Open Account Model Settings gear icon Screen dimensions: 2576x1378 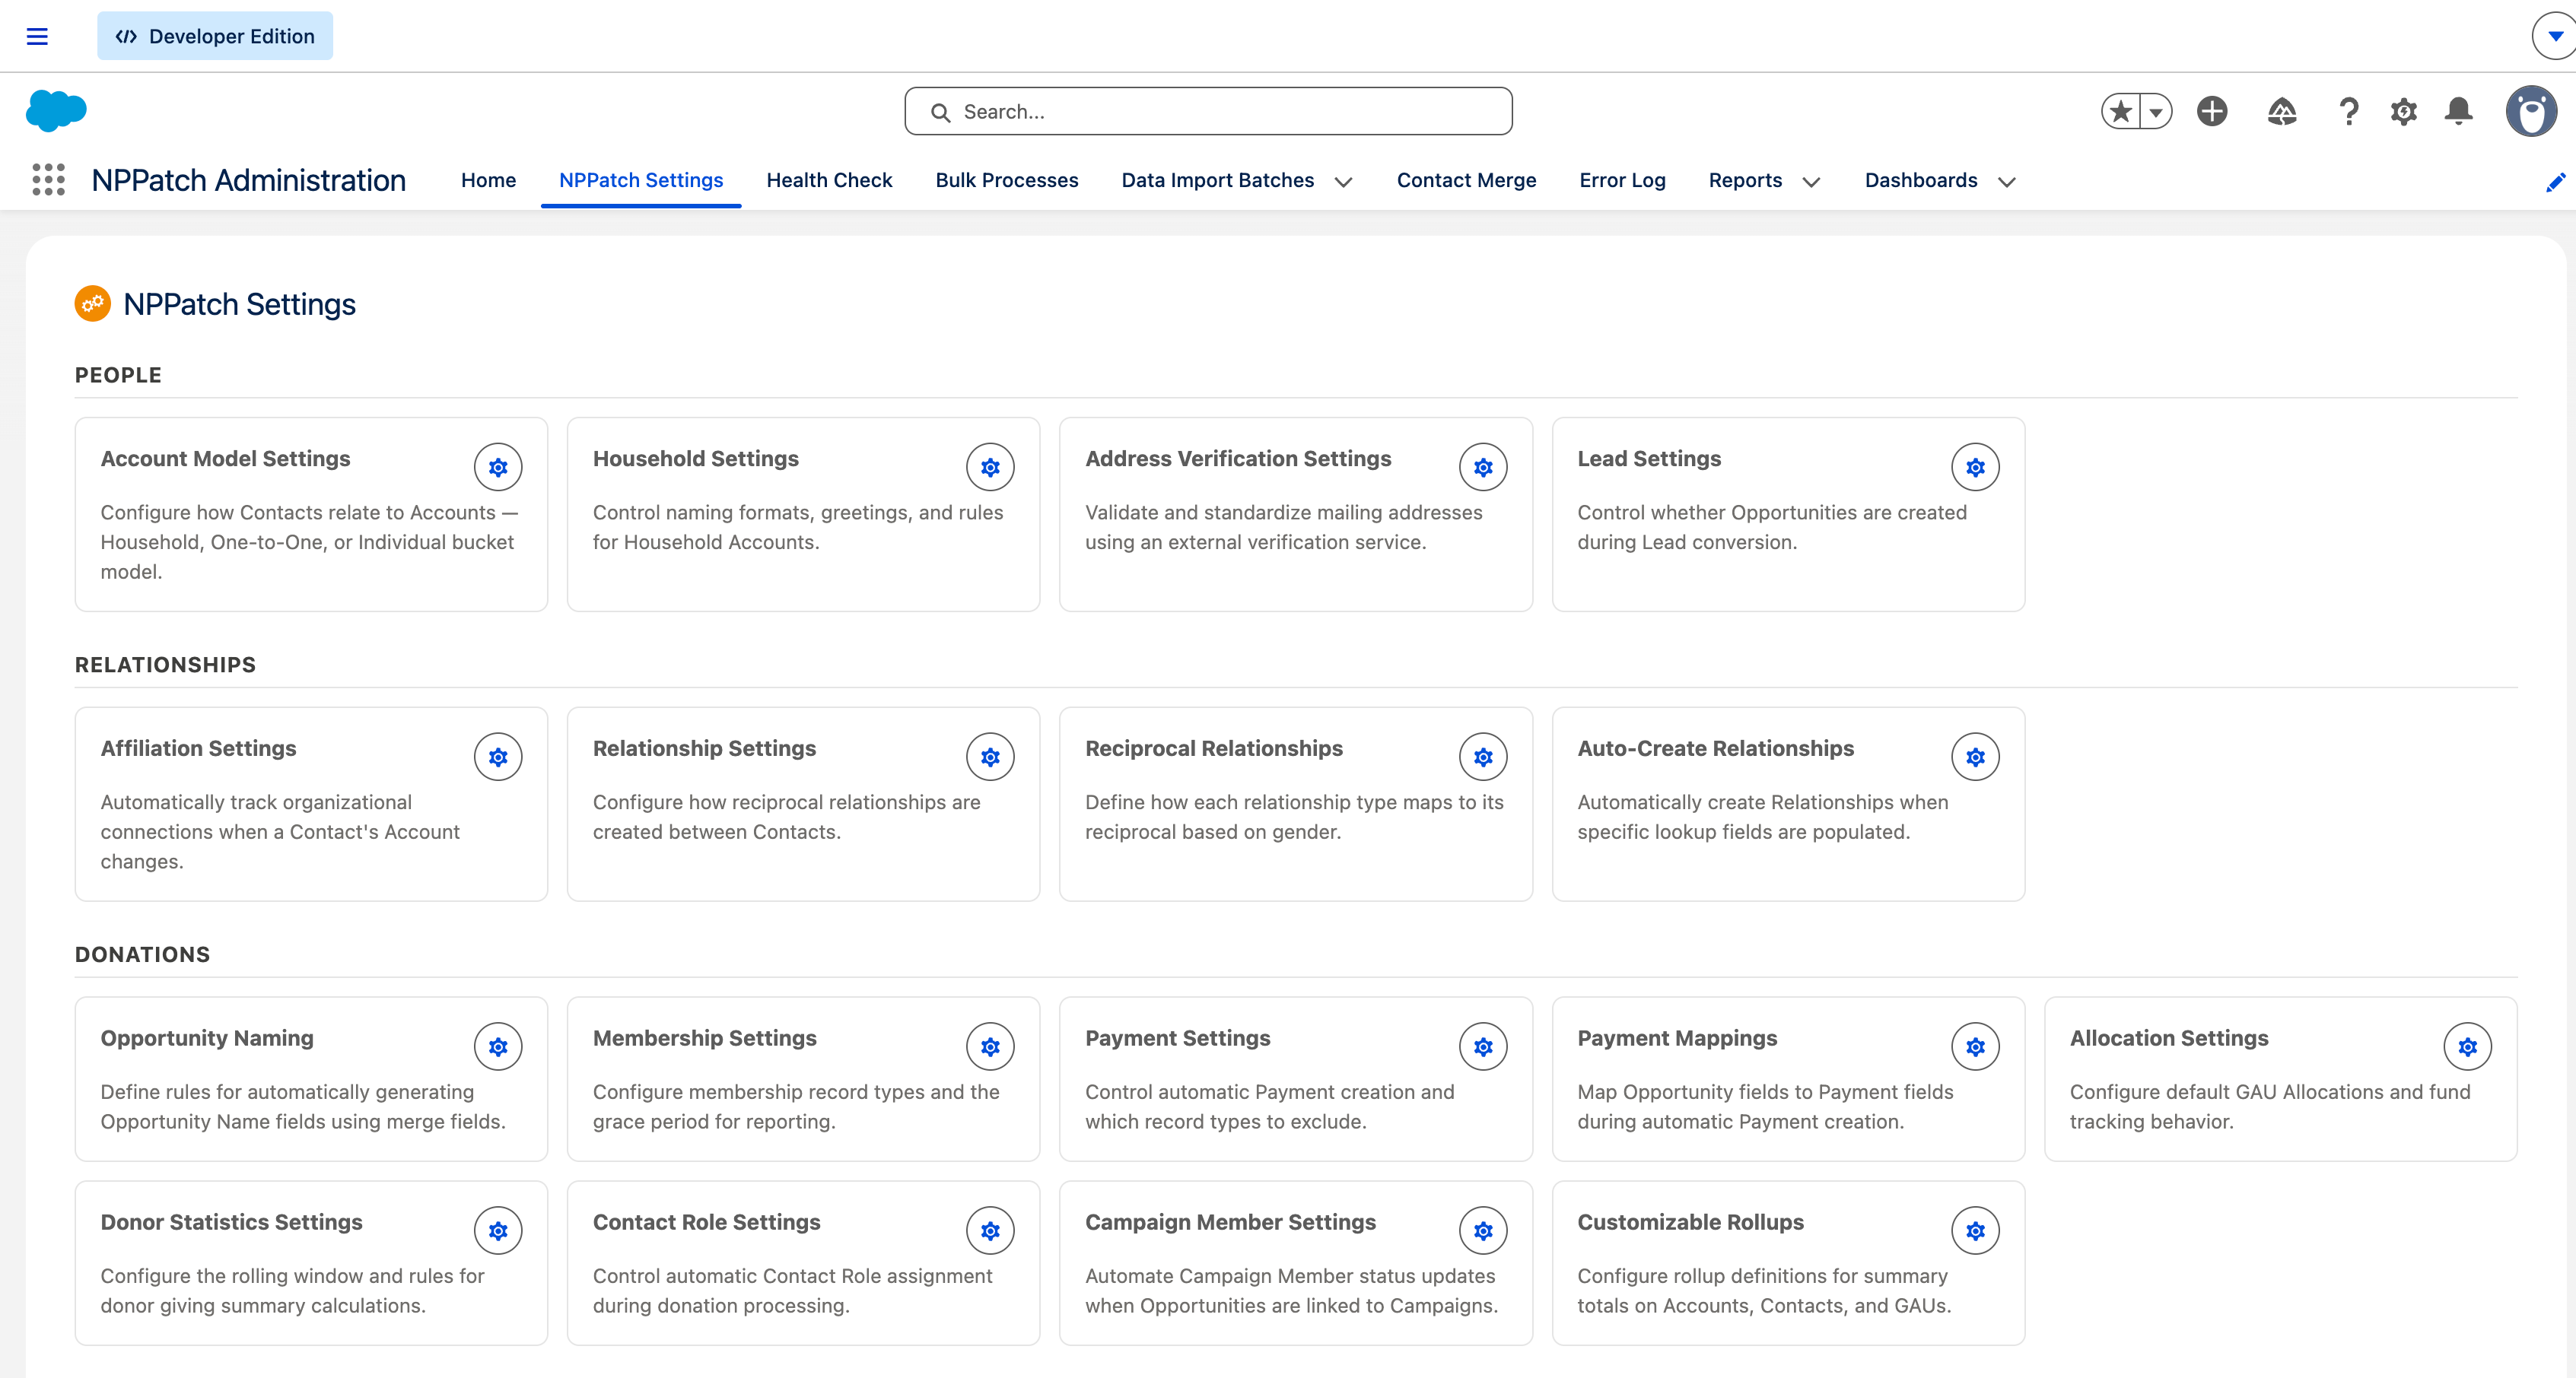(x=498, y=467)
